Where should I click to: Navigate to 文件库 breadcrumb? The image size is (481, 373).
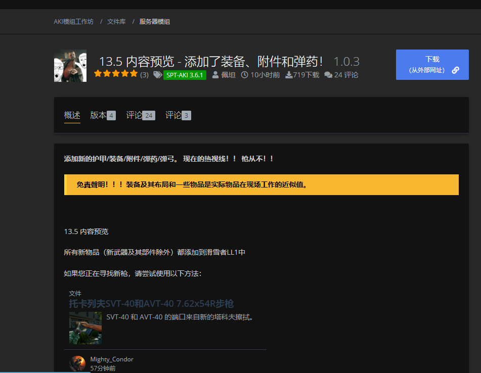pyautogui.click(x=116, y=22)
